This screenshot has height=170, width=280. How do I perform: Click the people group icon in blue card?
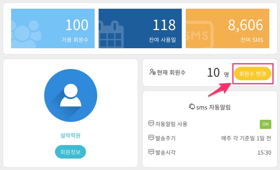[26, 34]
